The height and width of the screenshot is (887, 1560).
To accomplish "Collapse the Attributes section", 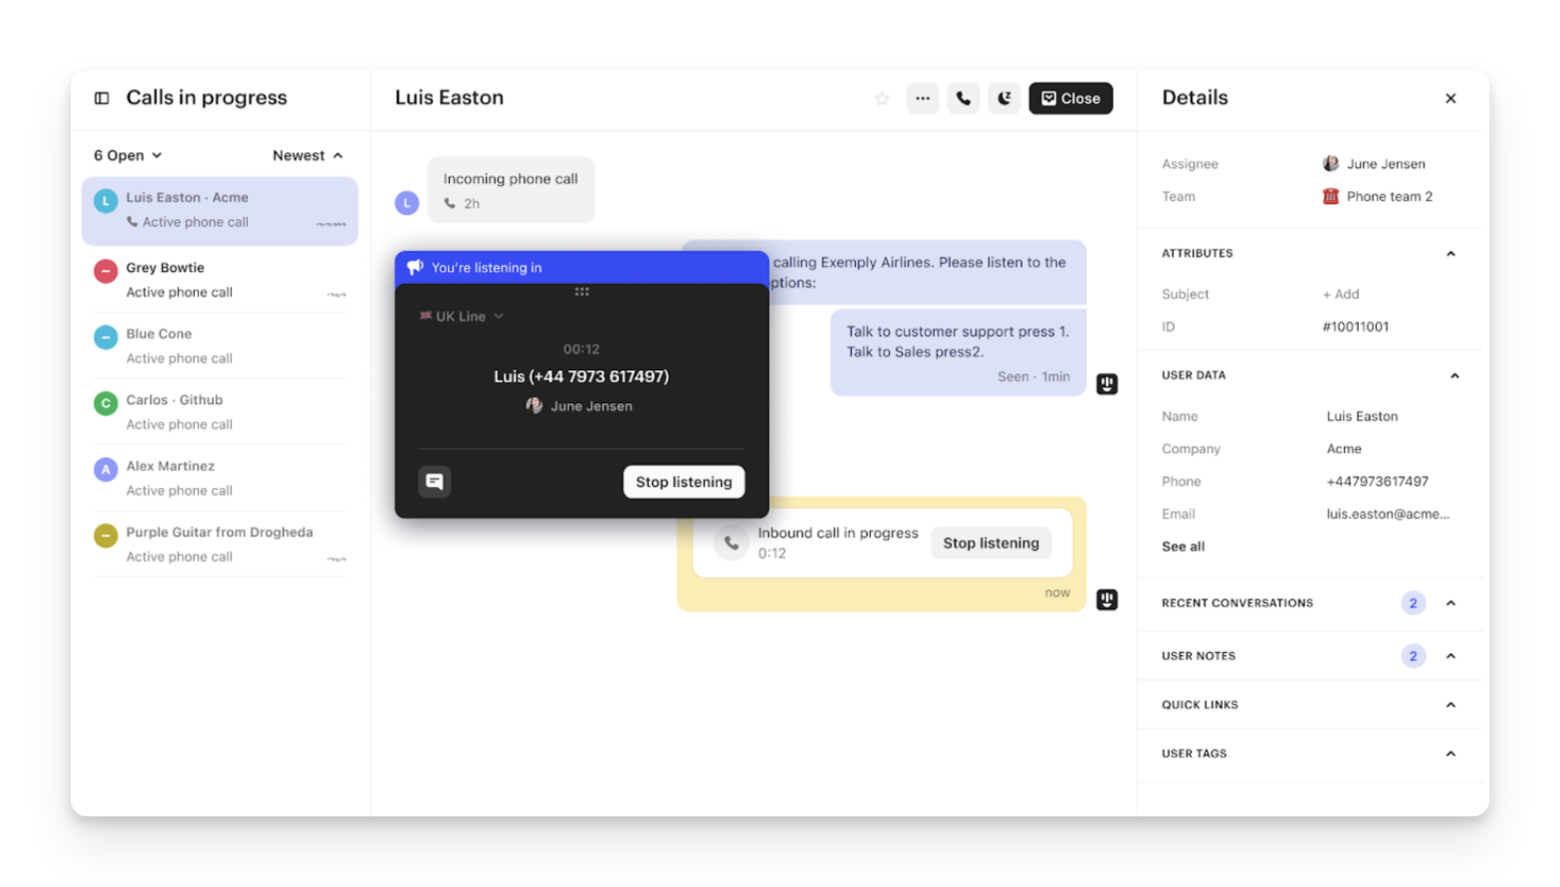I will [1450, 254].
